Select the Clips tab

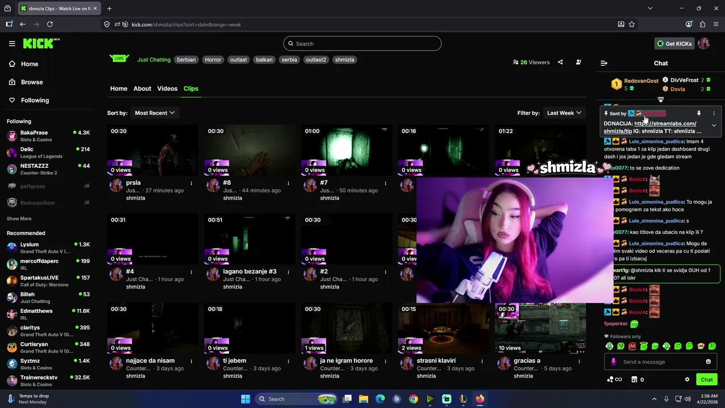click(191, 88)
